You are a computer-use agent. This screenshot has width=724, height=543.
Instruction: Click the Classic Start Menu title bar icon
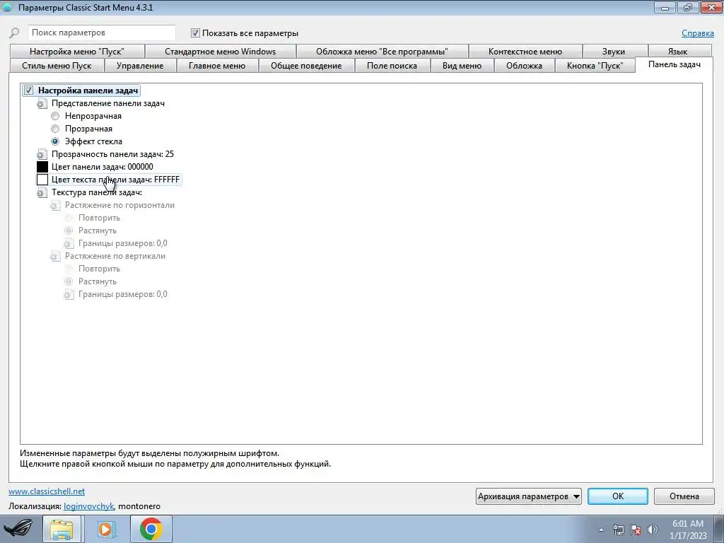click(x=7, y=7)
